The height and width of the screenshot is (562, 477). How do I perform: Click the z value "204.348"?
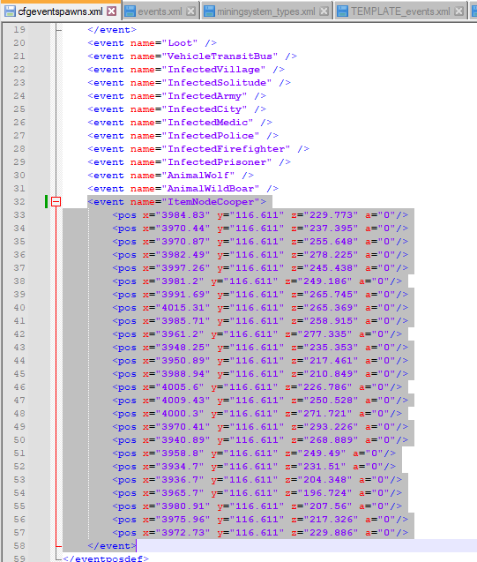click(x=325, y=480)
